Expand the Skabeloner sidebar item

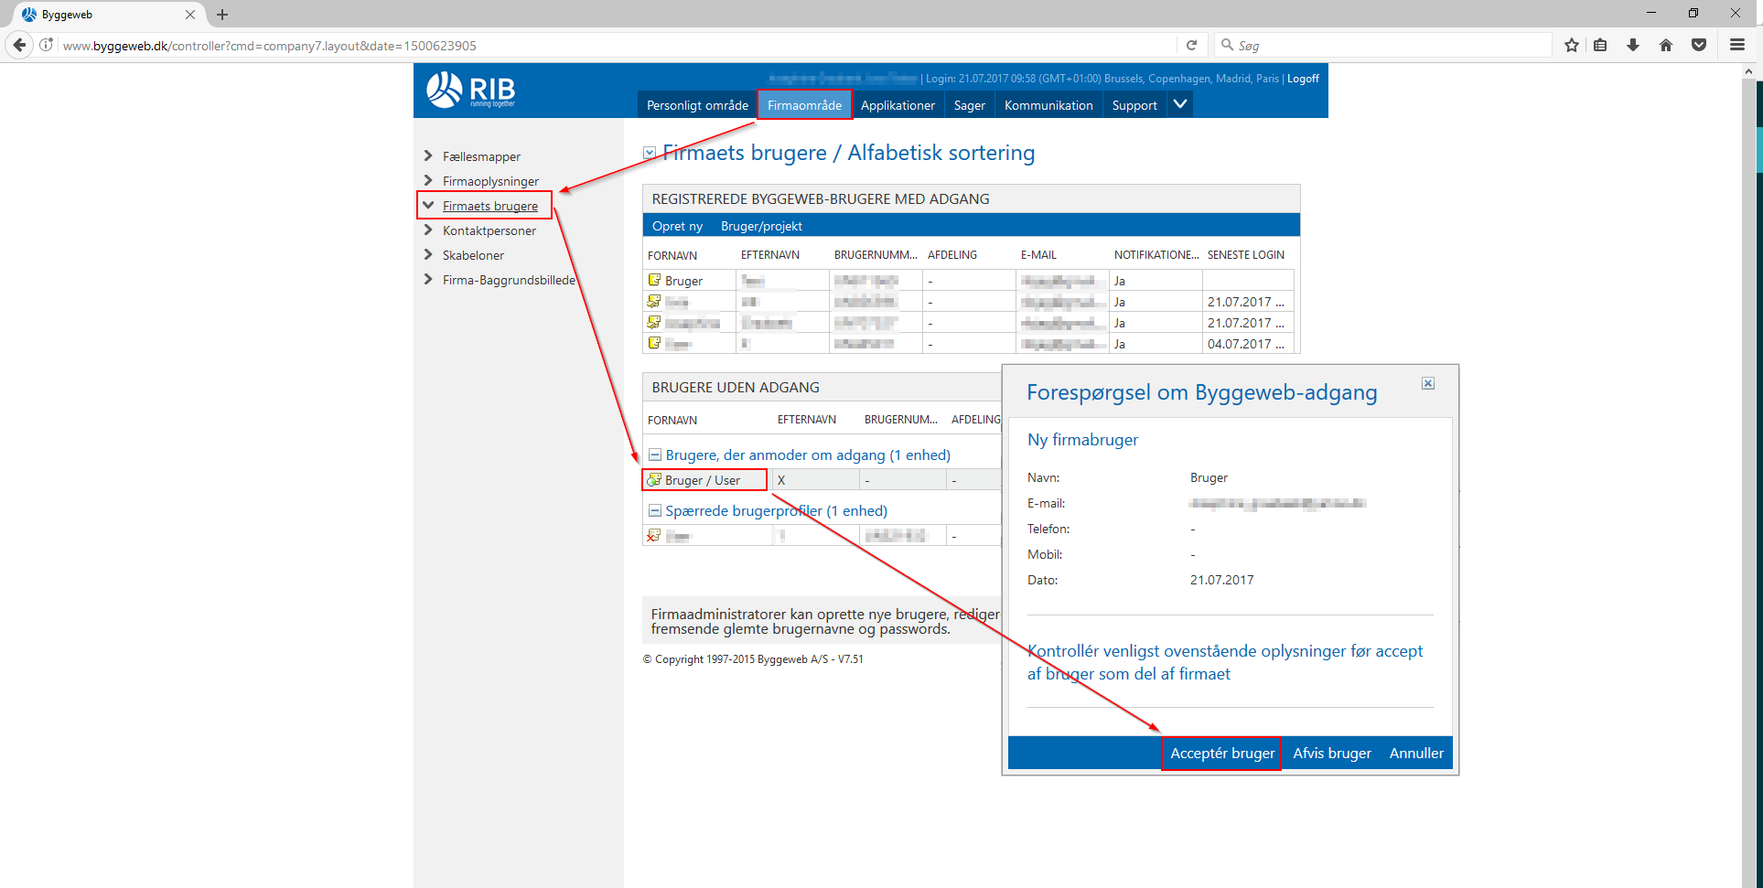(x=428, y=255)
